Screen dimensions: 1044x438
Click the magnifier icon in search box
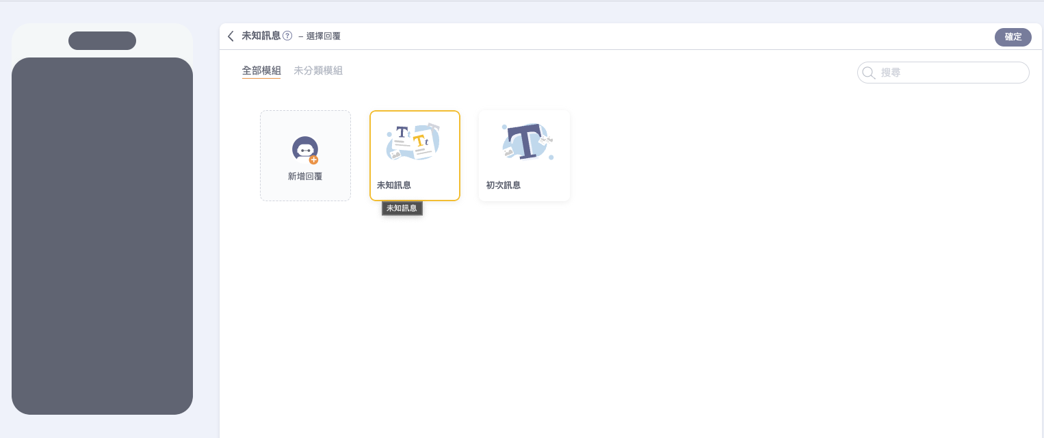pyautogui.click(x=869, y=73)
